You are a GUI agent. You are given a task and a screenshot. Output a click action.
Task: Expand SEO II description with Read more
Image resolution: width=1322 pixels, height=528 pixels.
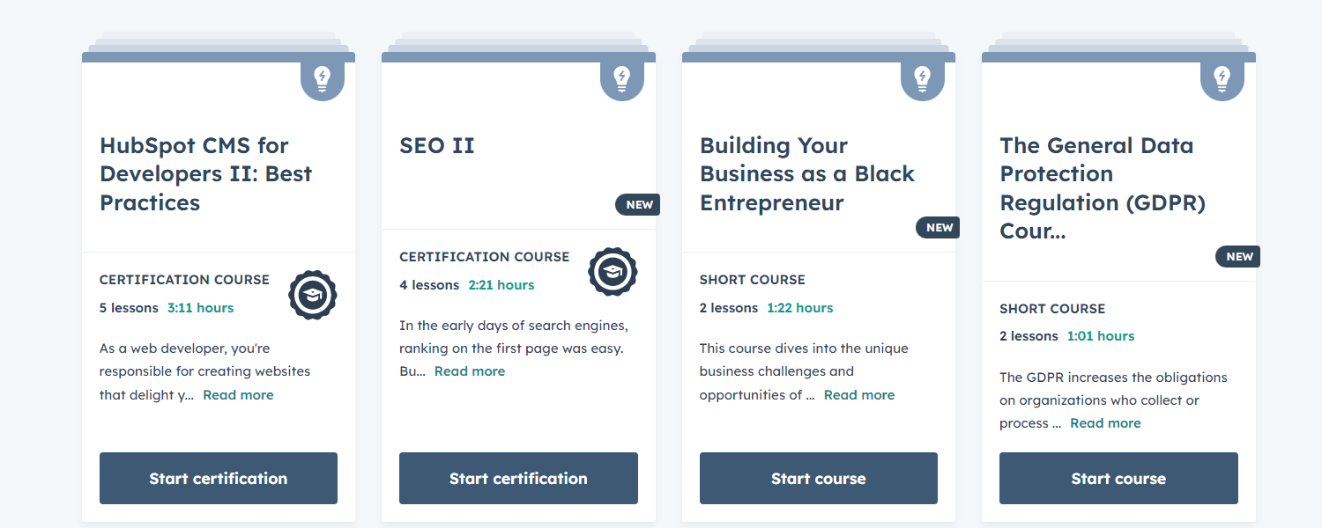(x=470, y=371)
